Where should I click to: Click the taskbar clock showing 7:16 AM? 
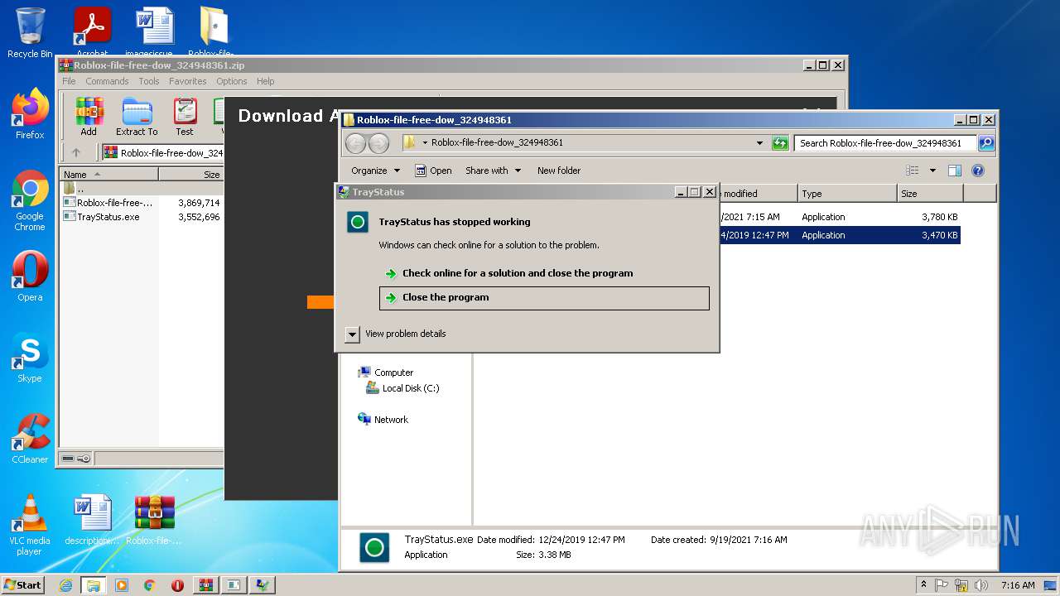point(1018,585)
